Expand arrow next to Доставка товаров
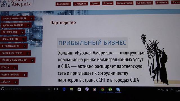Screen dimensions: 180x101 coord(29,26)
